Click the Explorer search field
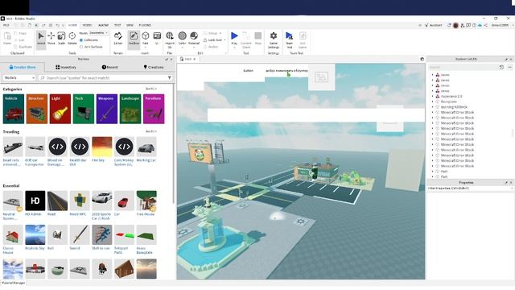 pos(463,67)
